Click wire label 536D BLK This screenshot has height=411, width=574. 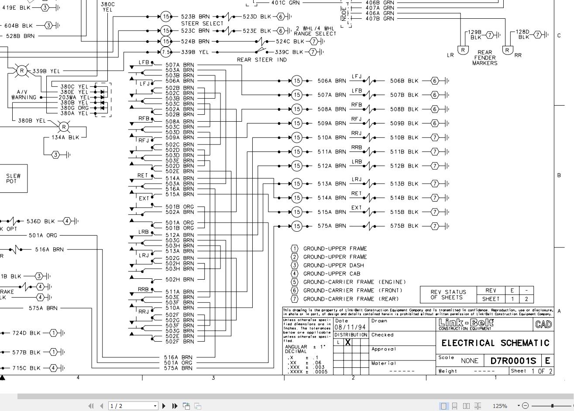41,221
